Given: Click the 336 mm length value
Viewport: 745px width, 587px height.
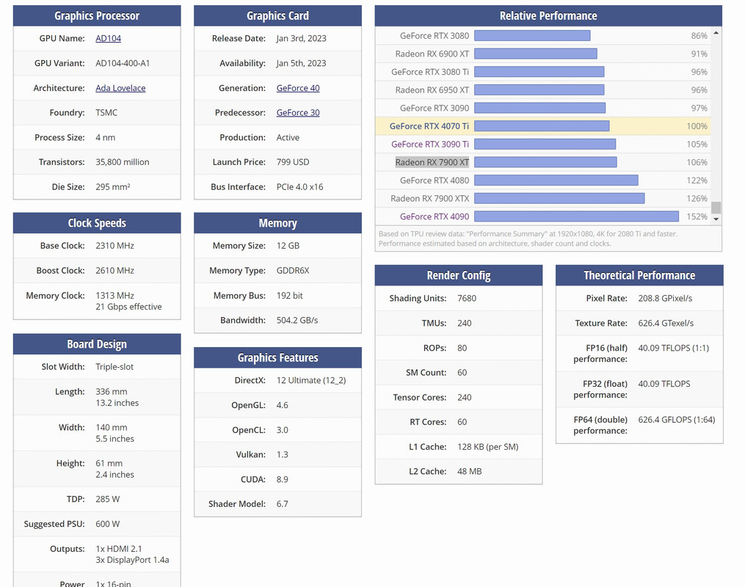Looking at the screenshot, I should tap(111, 391).
